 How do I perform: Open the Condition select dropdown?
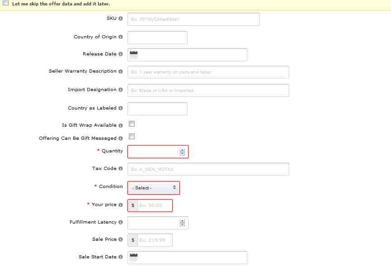(x=154, y=188)
